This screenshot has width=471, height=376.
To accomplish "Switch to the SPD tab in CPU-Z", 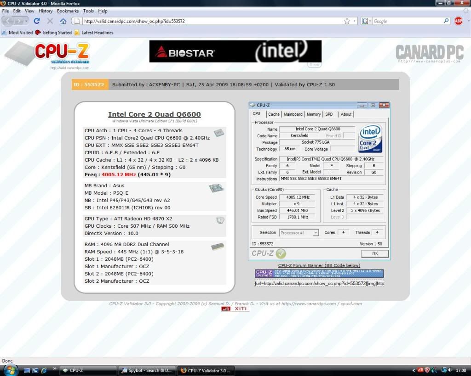I will click(329, 114).
